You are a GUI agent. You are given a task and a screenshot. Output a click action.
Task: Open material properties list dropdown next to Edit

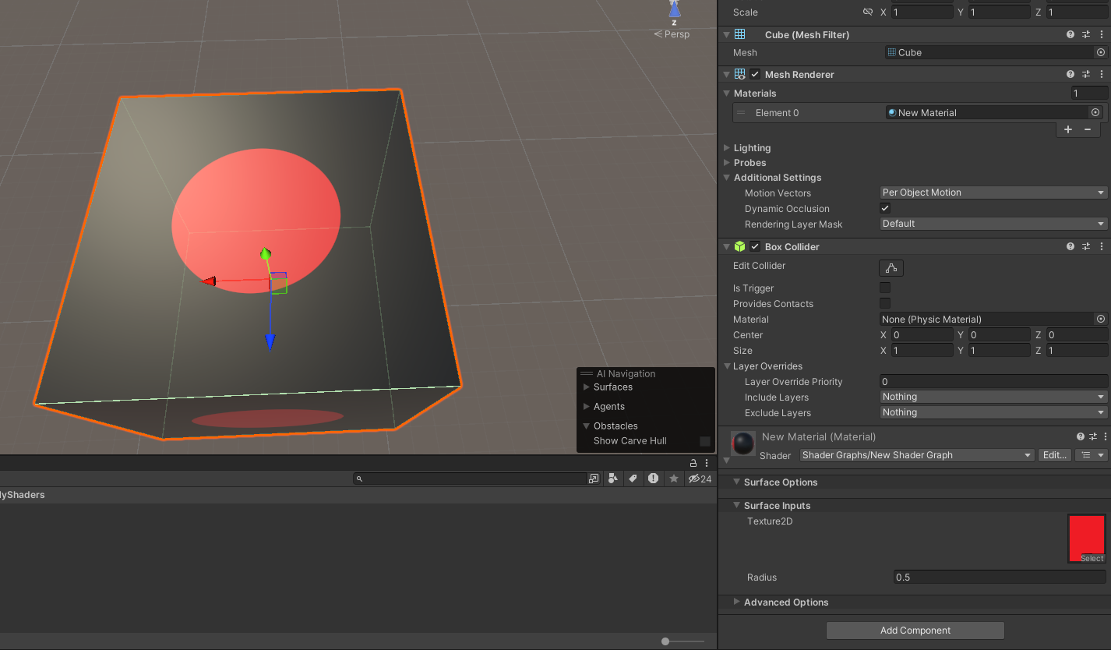[1092, 455]
